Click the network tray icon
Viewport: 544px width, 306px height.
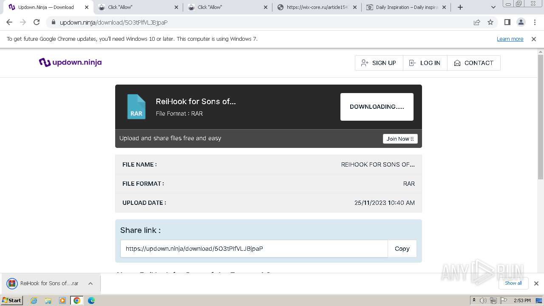pyautogui.click(x=493, y=300)
